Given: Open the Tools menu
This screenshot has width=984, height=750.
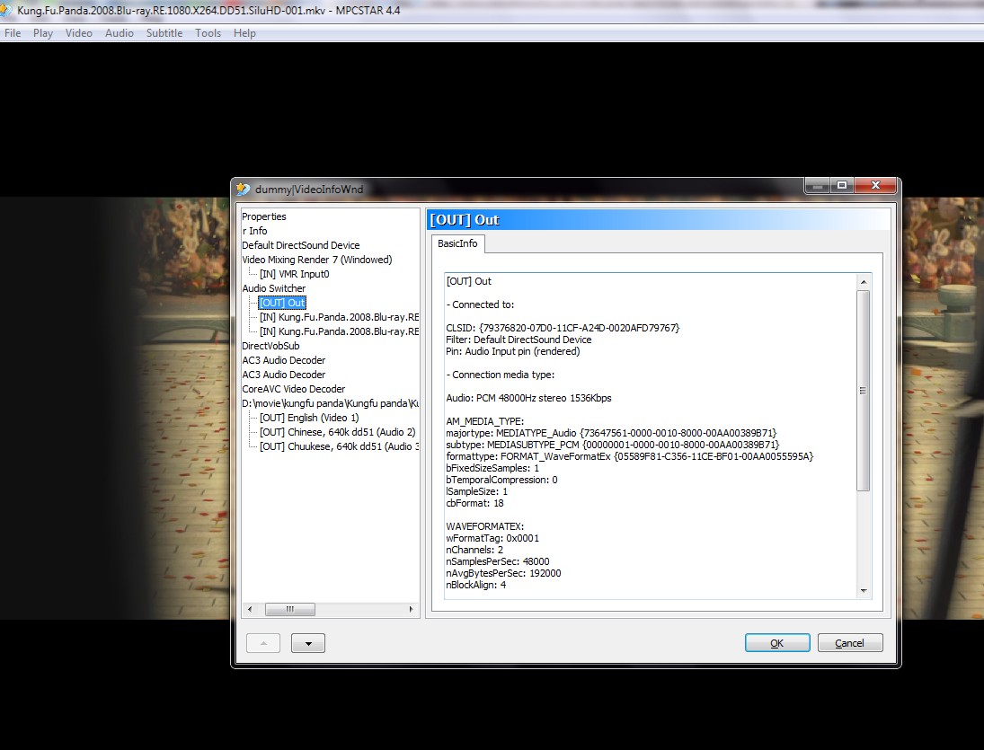Looking at the screenshot, I should click(208, 33).
